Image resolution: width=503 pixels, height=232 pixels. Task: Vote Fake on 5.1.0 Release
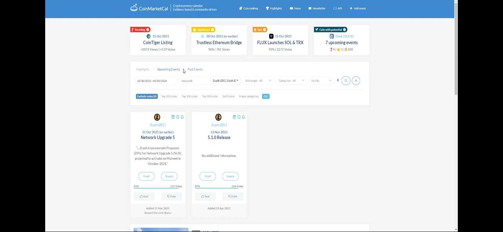pyautogui.click(x=233, y=196)
